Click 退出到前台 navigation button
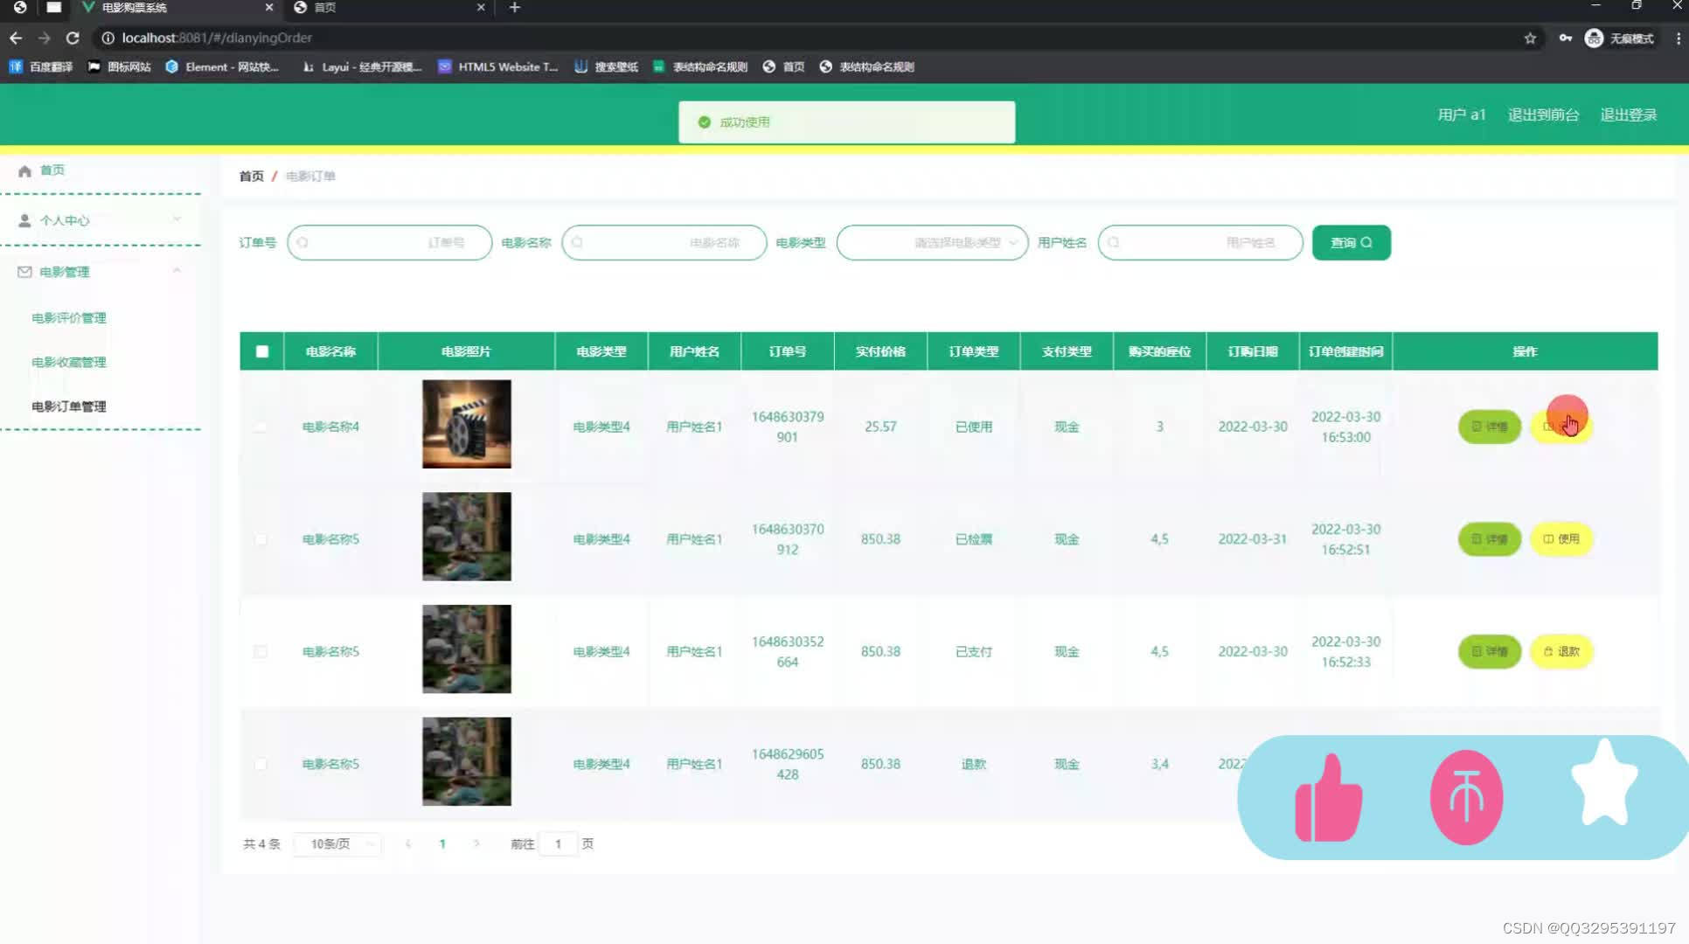Screen dimensions: 1689x944 point(1543,115)
